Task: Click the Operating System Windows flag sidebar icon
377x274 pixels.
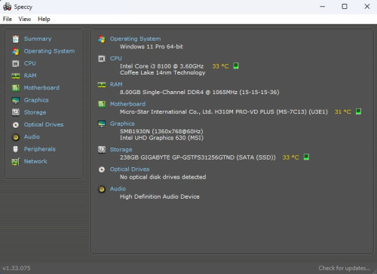Action: 16,51
